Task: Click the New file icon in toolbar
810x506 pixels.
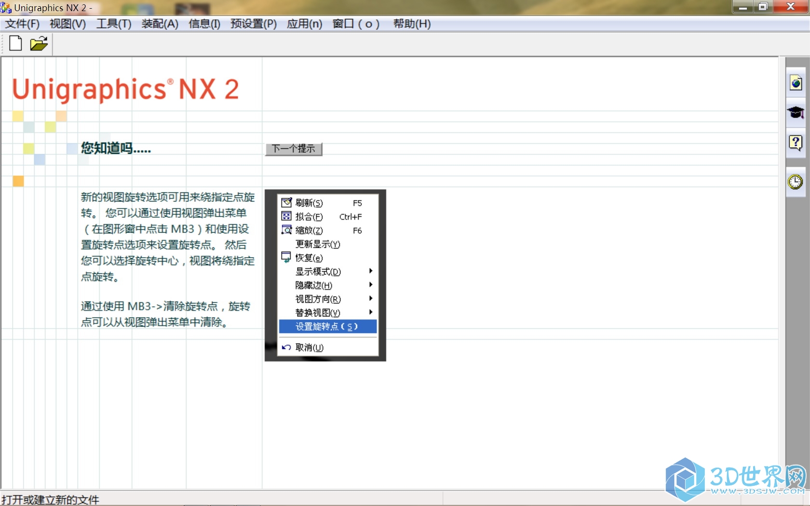Action: click(15, 43)
